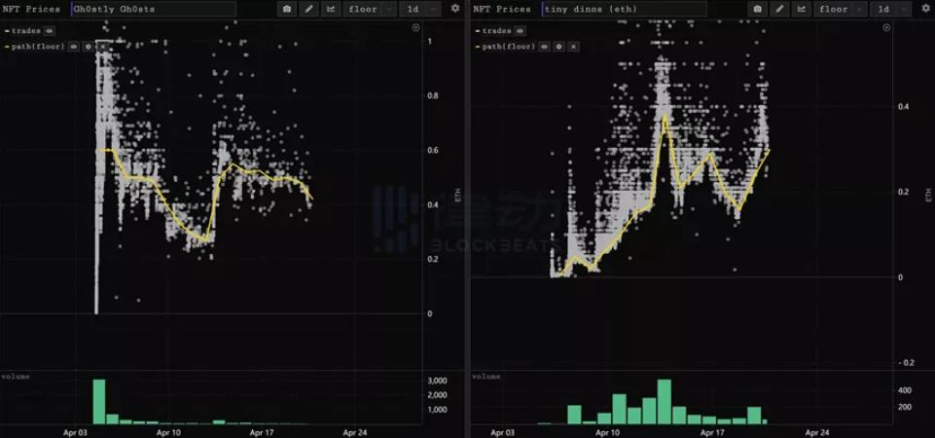935x438 pixels.
Task: Expand floor dropdown on tiny dinos chart
Action: tap(840, 9)
